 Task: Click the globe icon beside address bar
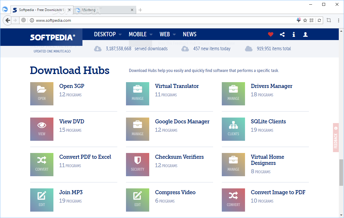(24, 20)
